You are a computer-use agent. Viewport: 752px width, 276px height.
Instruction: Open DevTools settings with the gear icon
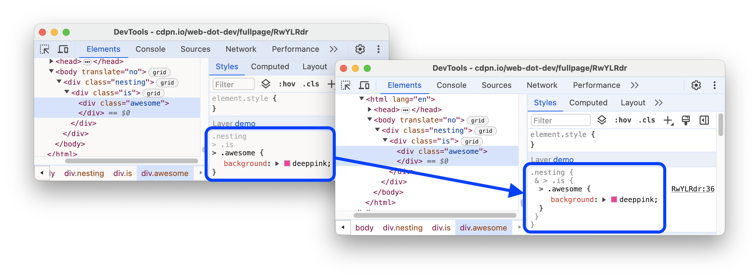tap(696, 85)
